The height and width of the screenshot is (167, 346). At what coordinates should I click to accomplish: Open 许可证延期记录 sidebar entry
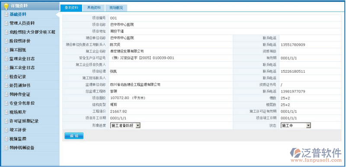click(24, 121)
